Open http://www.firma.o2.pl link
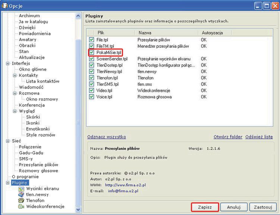Viewport: 280px width, 215px height. point(125,185)
